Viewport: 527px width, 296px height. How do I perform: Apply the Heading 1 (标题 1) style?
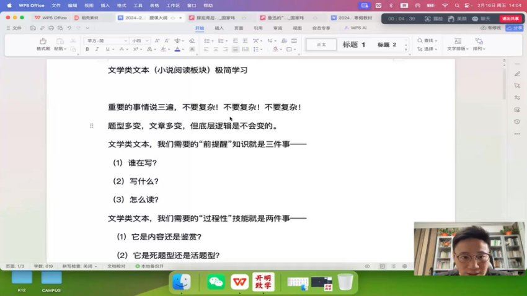(353, 45)
